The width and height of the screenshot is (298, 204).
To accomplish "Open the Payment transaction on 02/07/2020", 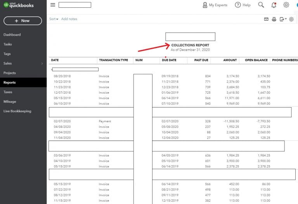I will click(x=105, y=121).
